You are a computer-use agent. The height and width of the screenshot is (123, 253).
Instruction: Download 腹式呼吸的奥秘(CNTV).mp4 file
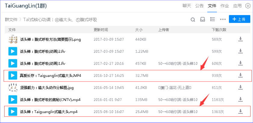[x=240, y=100]
